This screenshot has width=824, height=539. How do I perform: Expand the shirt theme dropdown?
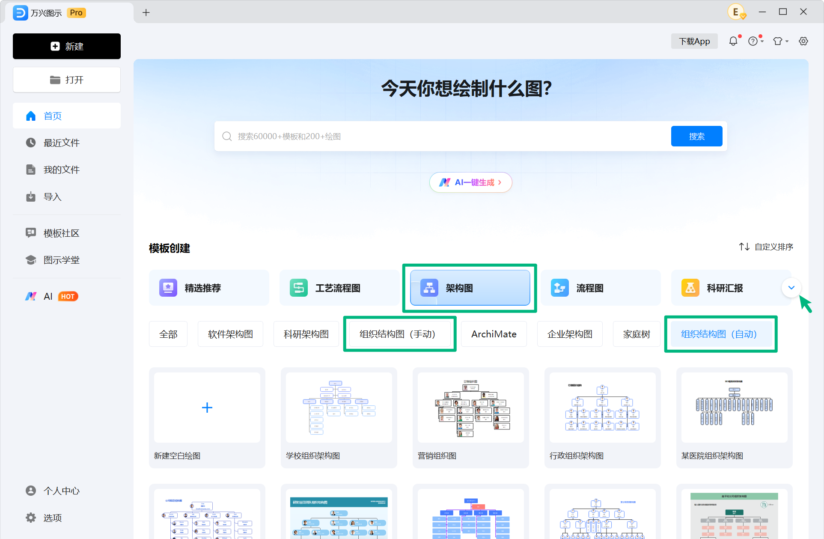tap(780, 41)
